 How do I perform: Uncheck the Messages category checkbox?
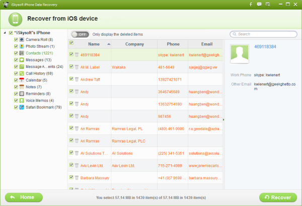(x=16, y=60)
